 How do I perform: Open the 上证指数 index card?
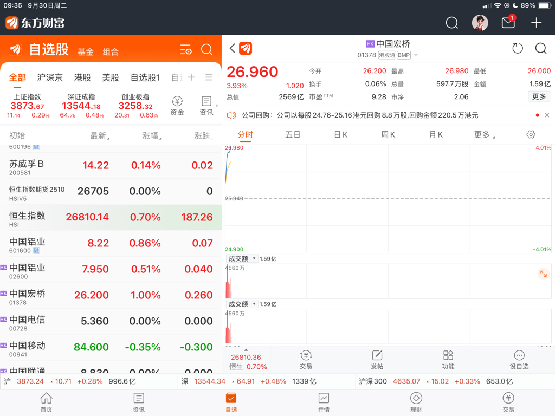click(28, 106)
